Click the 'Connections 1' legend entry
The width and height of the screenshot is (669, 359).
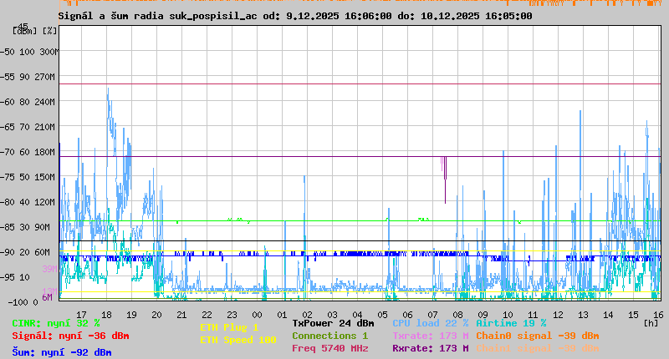click(x=329, y=336)
